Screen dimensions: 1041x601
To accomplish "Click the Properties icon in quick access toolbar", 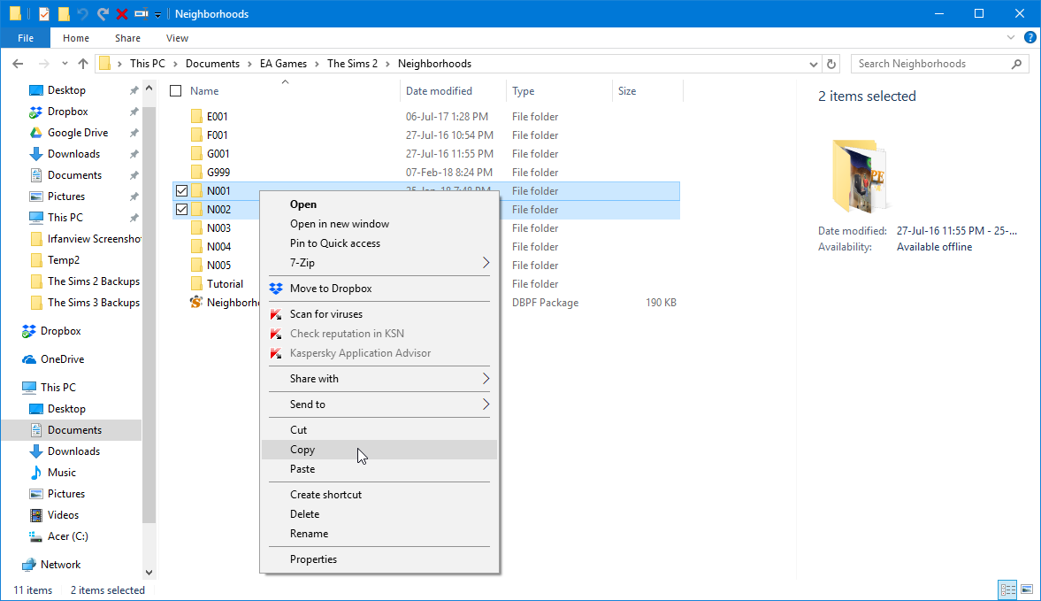I will click(x=43, y=14).
